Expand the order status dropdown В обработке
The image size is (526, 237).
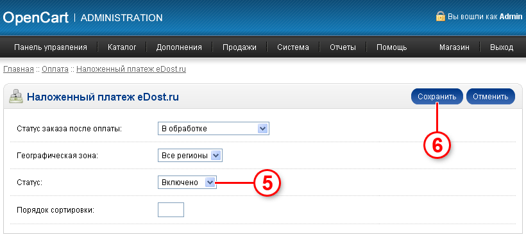pos(214,129)
